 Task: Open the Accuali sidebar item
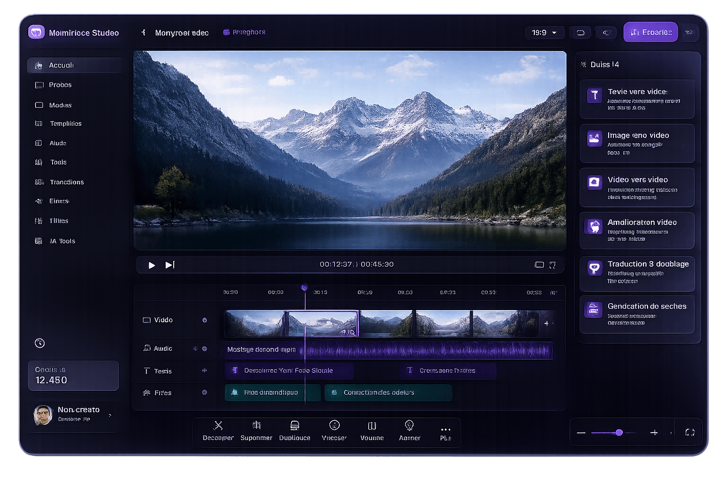coord(74,65)
